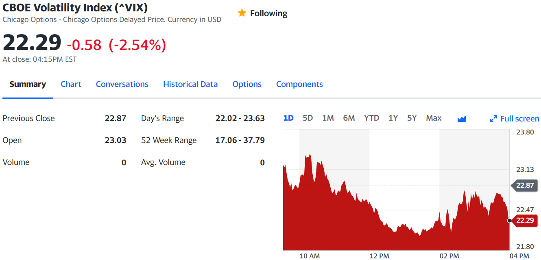Click the Previous Close value 22.87 in table
Image resolution: width=541 pixels, height=260 pixels.
click(x=116, y=118)
